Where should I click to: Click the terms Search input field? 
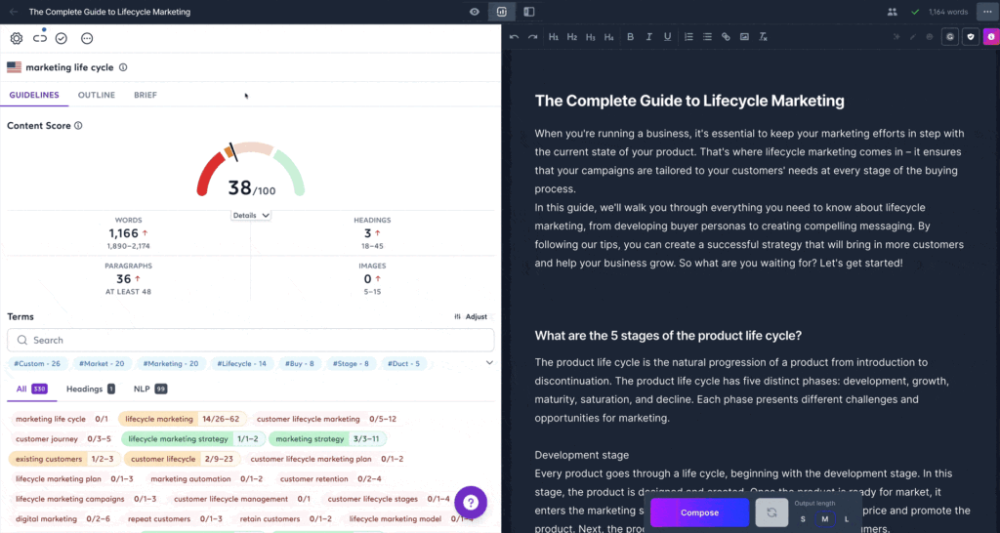pos(250,340)
